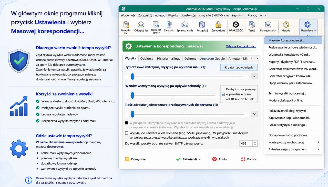
Task: Select Masowej korespondencji... from the menu
Action: [x=293, y=40]
